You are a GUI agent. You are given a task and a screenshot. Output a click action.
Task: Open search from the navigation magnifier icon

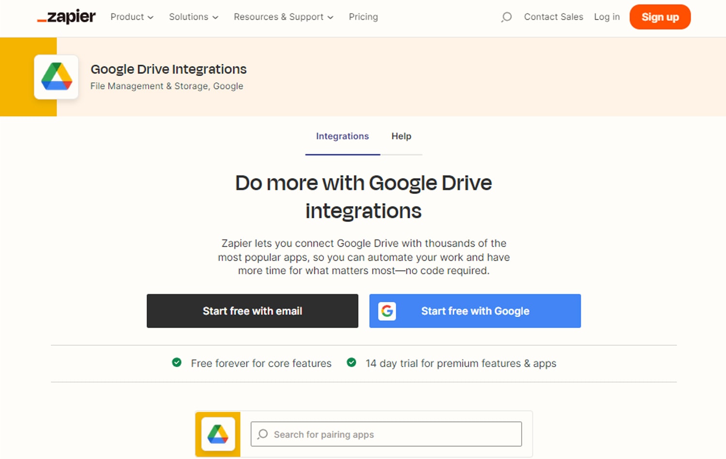click(x=506, y=17)
